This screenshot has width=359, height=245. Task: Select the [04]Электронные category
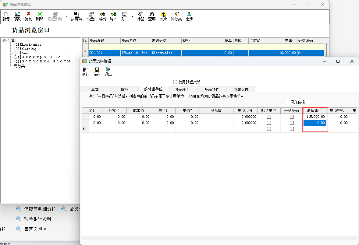pyautogui.click(x=37, y=57)
